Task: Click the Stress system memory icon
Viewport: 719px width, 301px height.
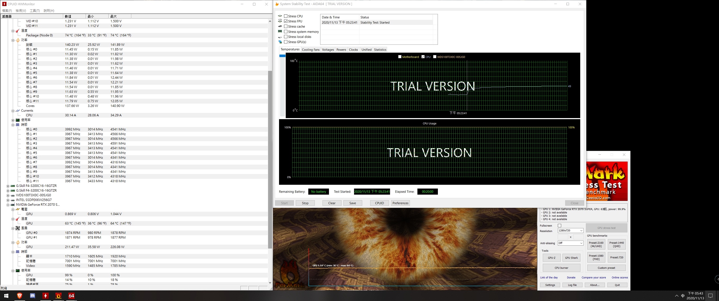Action: pyautogui.click(x=280, y=31)
